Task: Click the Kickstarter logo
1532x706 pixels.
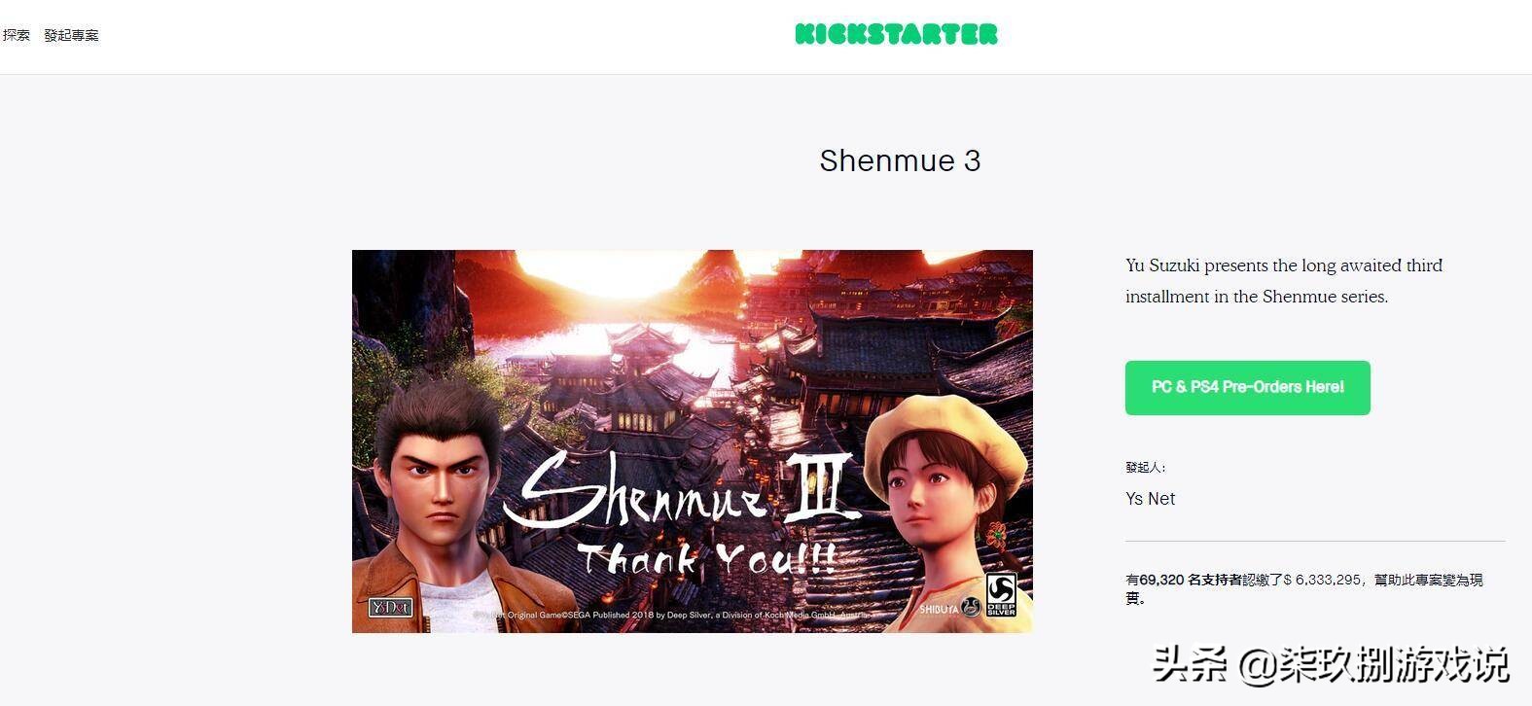Action: coord(896,34)
